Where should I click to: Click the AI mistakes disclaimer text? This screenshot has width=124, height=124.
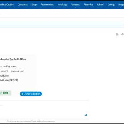click(31, 121)
